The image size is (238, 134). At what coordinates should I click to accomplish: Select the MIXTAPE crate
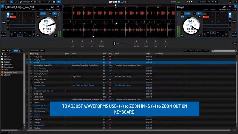(x=7, y=75)
